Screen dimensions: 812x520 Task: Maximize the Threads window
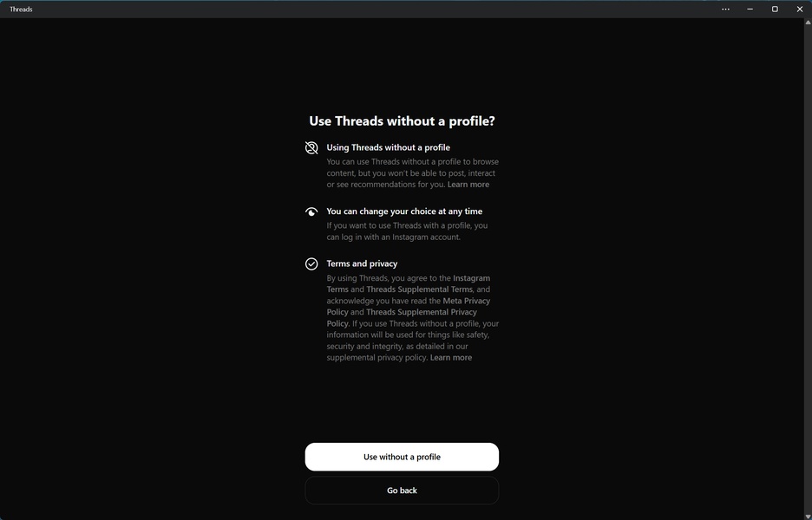pos(775,9)
